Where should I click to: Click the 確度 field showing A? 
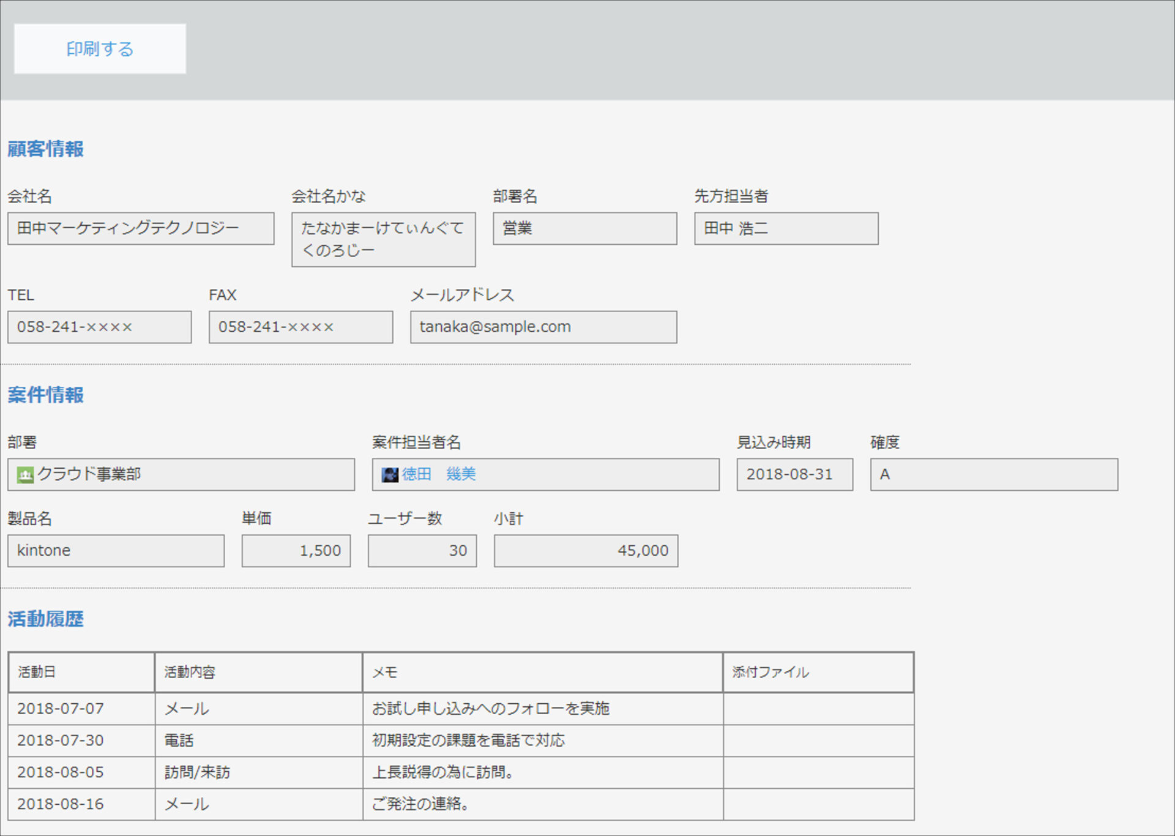(x=994, y=475)
